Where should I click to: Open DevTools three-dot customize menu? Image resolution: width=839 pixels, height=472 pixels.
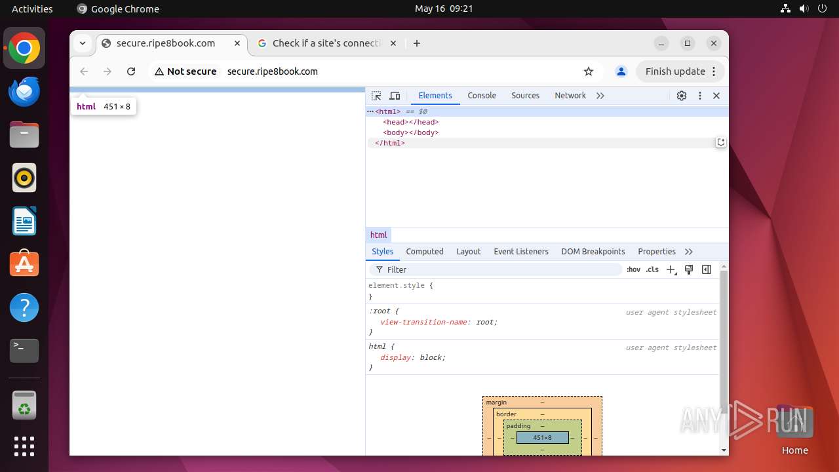(700, 96)
